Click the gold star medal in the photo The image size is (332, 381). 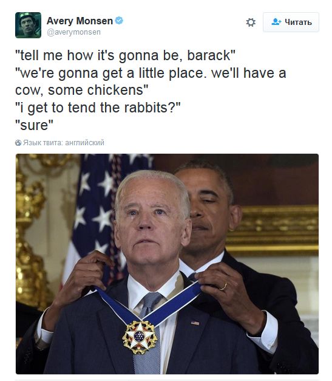point(140,337)
